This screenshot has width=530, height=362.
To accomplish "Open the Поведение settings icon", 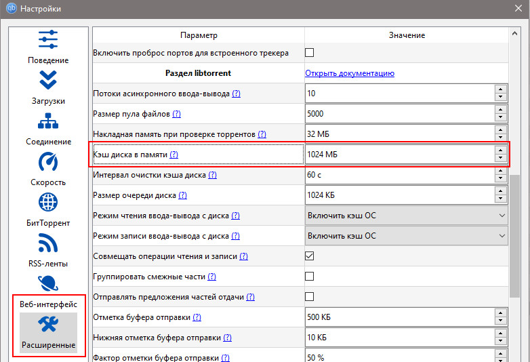I will [x=48, y=39].
